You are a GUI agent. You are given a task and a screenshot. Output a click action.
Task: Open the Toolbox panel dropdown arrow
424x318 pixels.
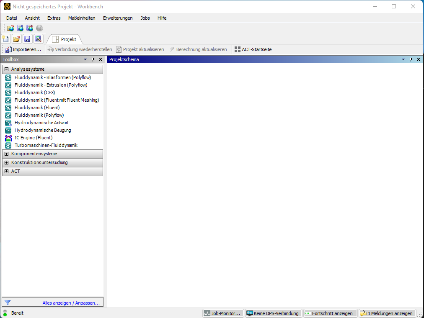[x=85, y=59]
